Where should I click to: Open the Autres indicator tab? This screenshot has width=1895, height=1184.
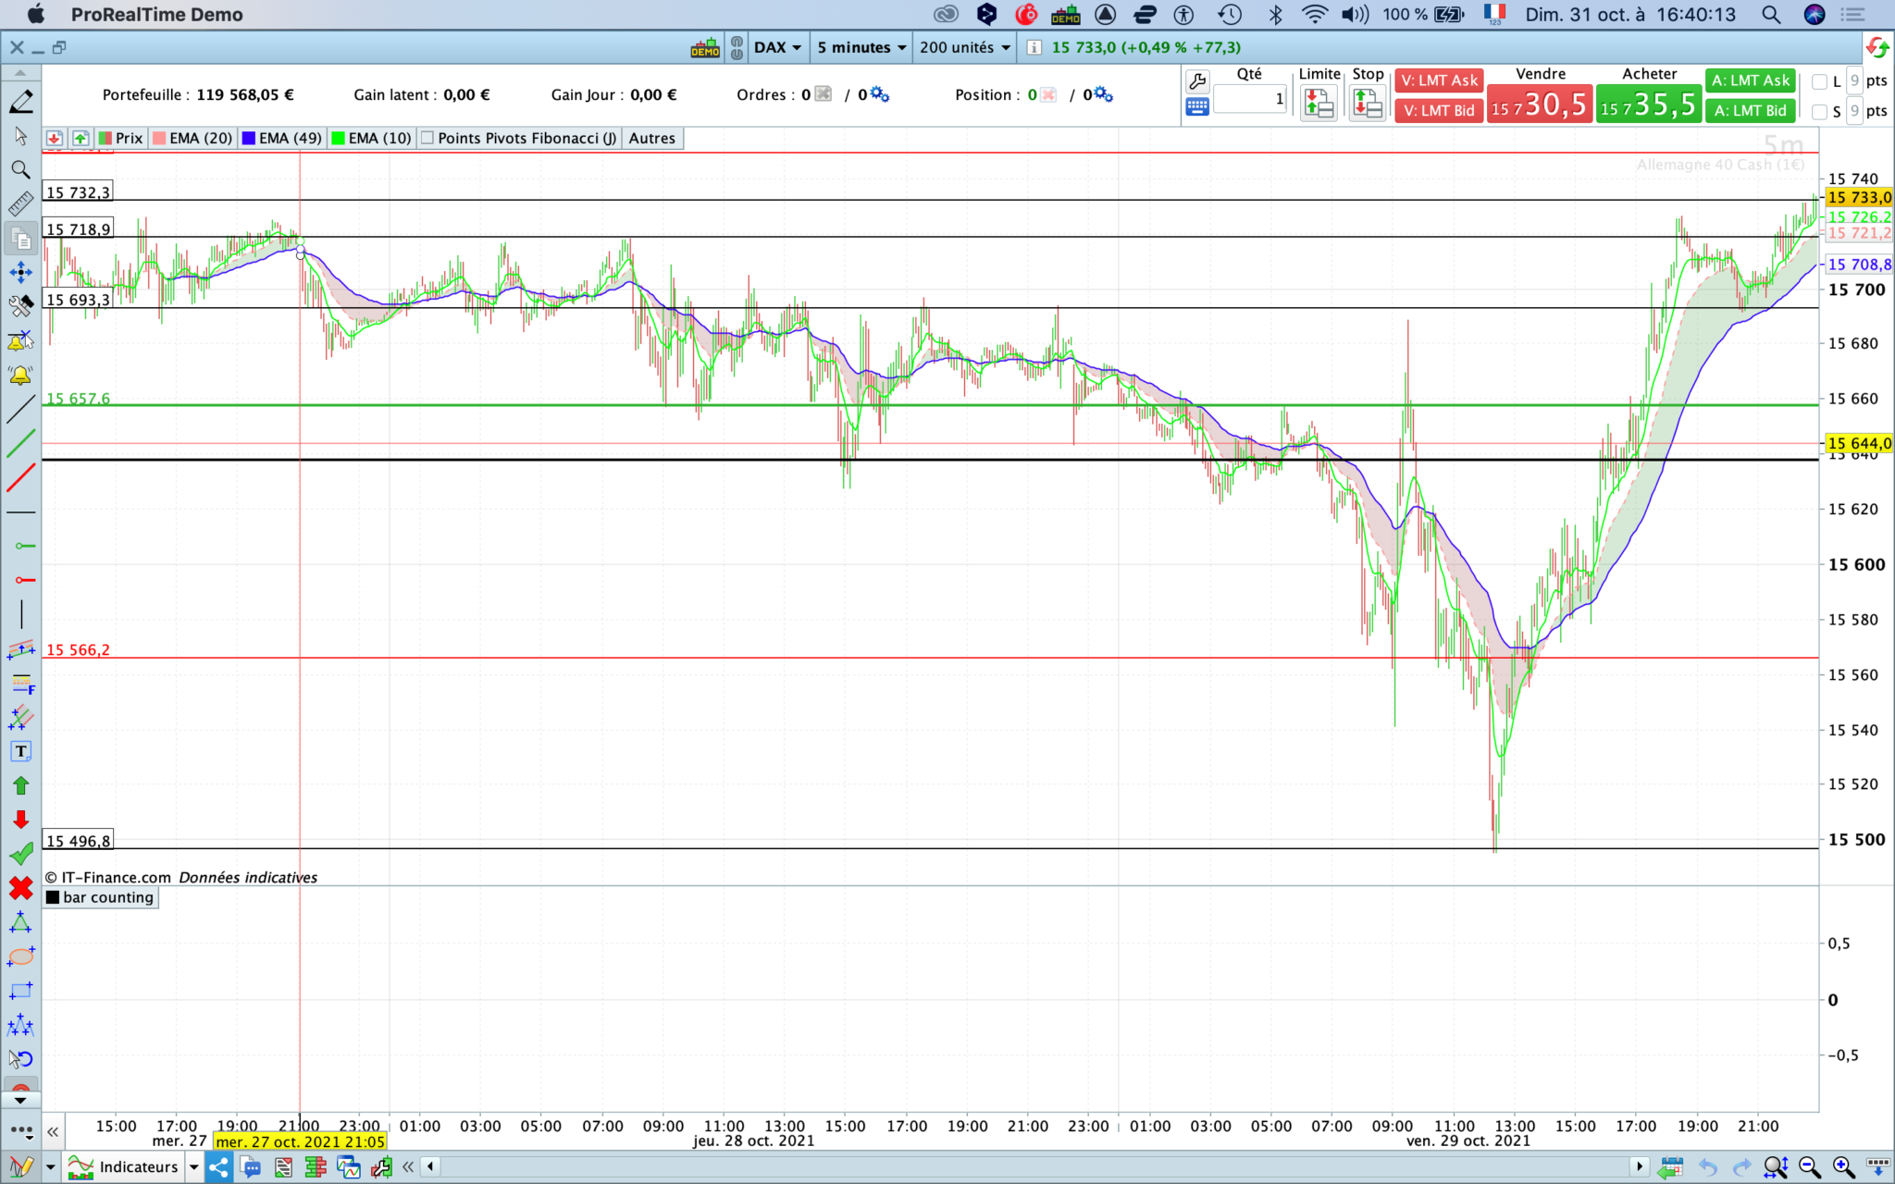(x=651, y=138)
